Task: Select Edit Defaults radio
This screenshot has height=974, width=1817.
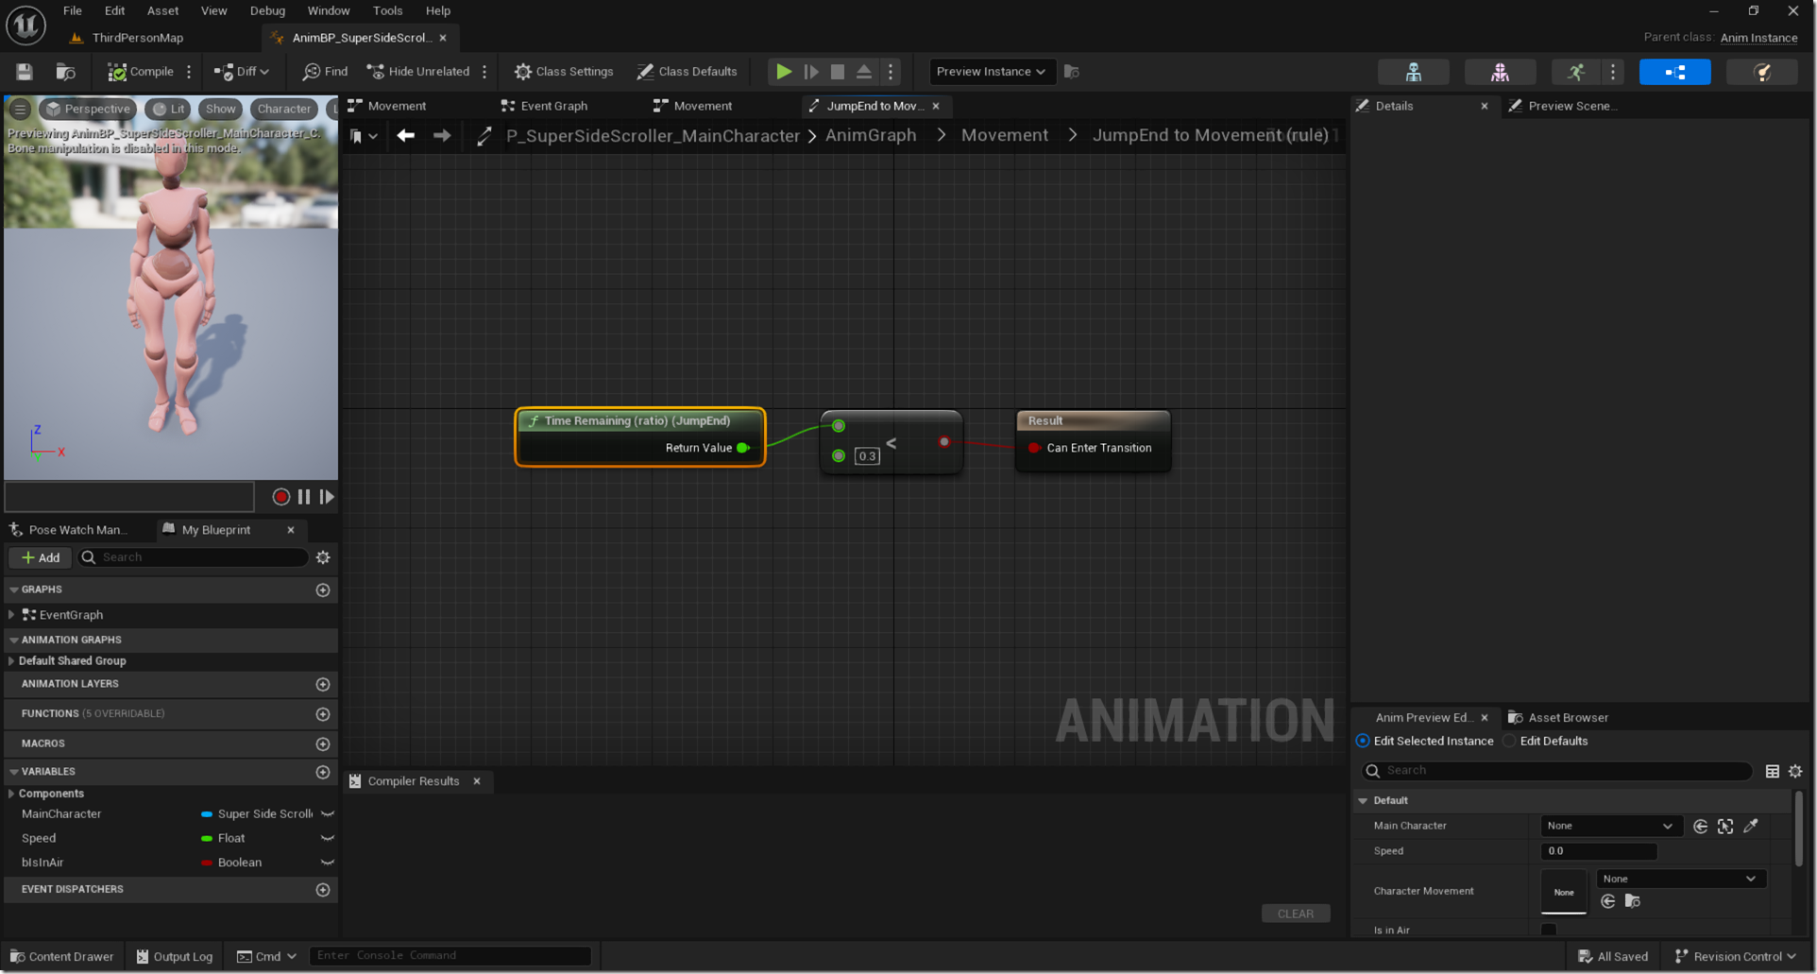Action: tap(1509, 742)
